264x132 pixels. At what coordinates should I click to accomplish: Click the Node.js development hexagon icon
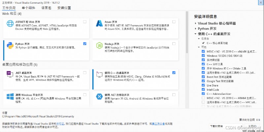(x=99, y=45)
